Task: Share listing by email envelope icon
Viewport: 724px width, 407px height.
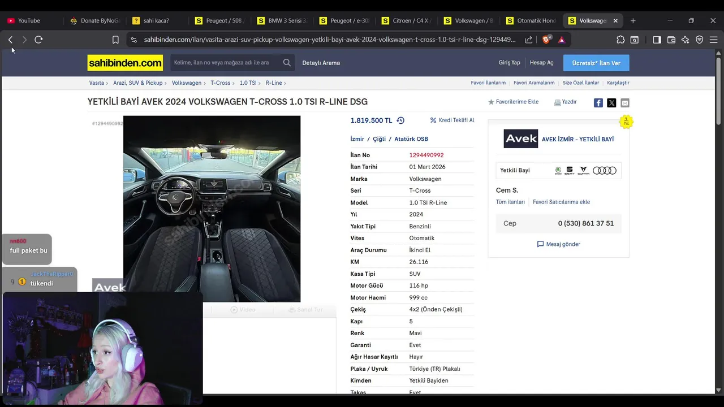Action: [625, 103]
